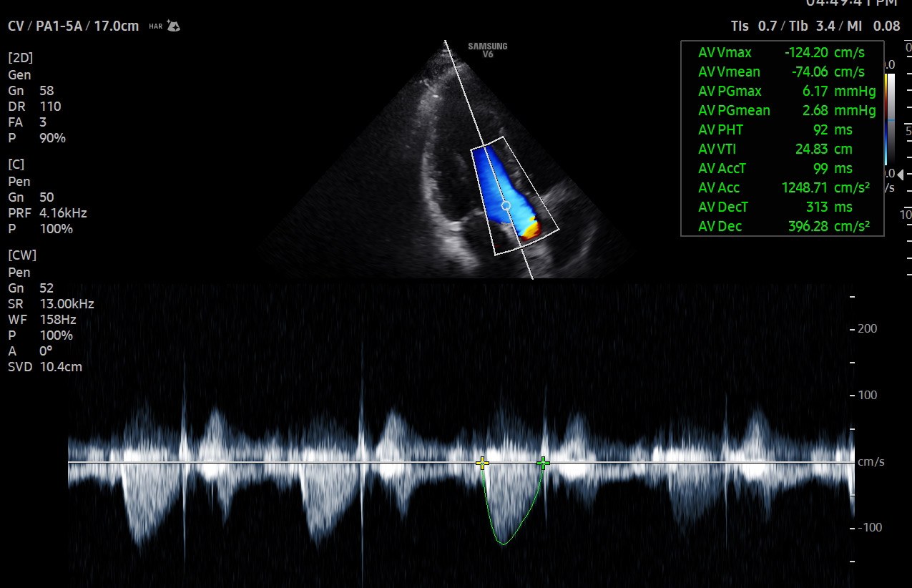Select the [C] color section heading
This screenshot has height=588, width=912.
pyautogui.click(x=16, y=165)
